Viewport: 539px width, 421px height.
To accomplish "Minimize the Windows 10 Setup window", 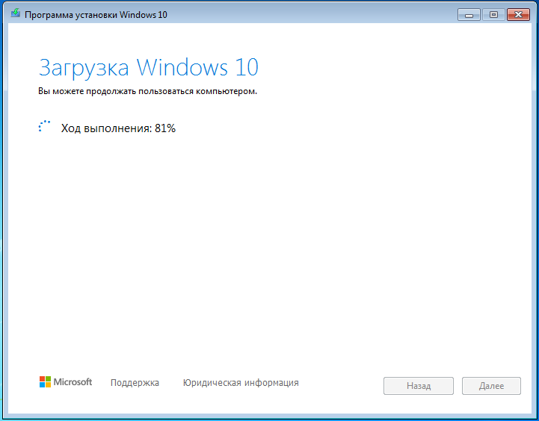I will click(x=469, y=15).
